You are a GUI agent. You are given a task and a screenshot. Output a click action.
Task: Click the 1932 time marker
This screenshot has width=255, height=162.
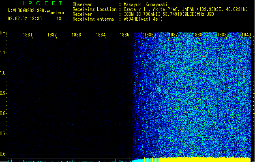point(52,35)
